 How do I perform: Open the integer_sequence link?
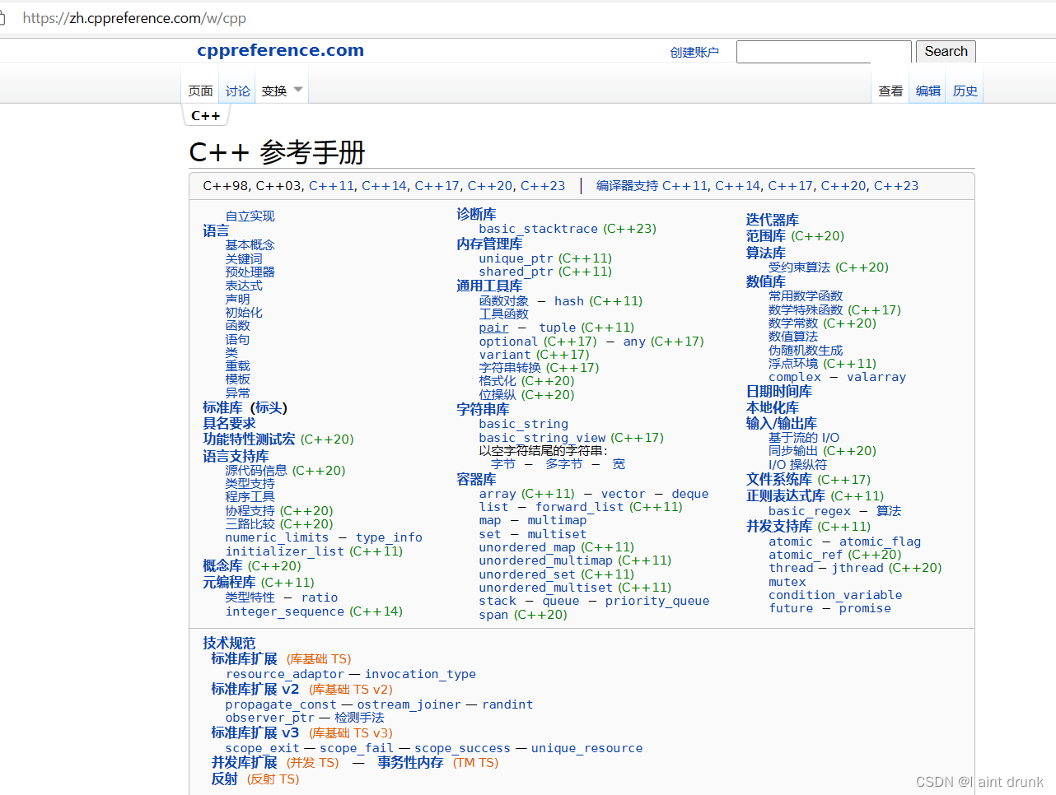click(x=285, y=611)
